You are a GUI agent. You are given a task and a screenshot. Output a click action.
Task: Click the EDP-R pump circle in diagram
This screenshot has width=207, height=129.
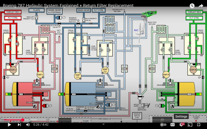[194, 70]
